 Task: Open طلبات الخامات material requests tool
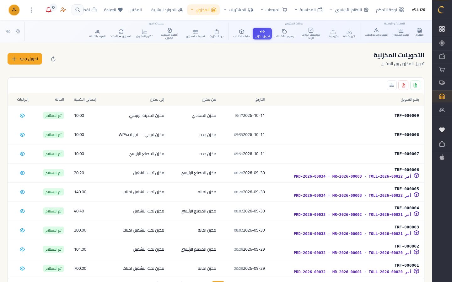[x=241, y=34]
